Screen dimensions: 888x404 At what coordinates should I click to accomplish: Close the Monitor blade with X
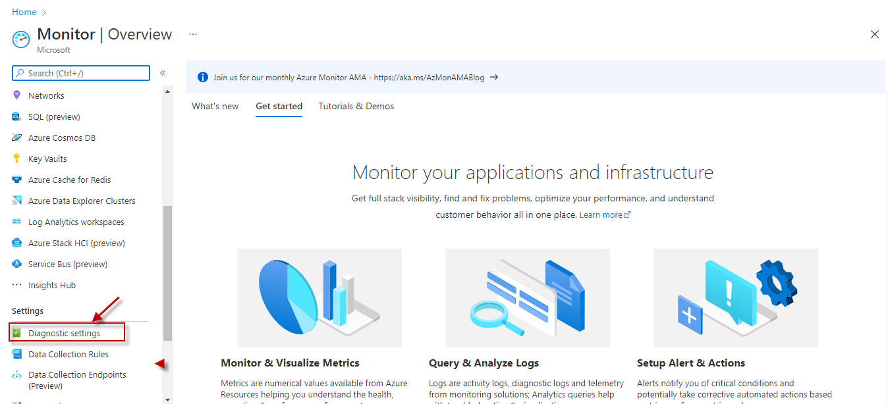(875, 34)
